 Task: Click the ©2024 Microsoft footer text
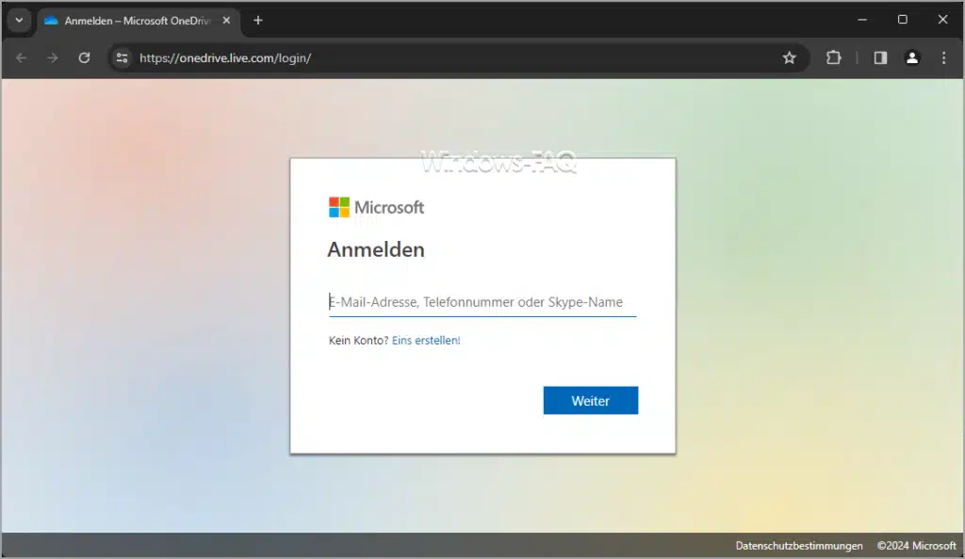916,546
